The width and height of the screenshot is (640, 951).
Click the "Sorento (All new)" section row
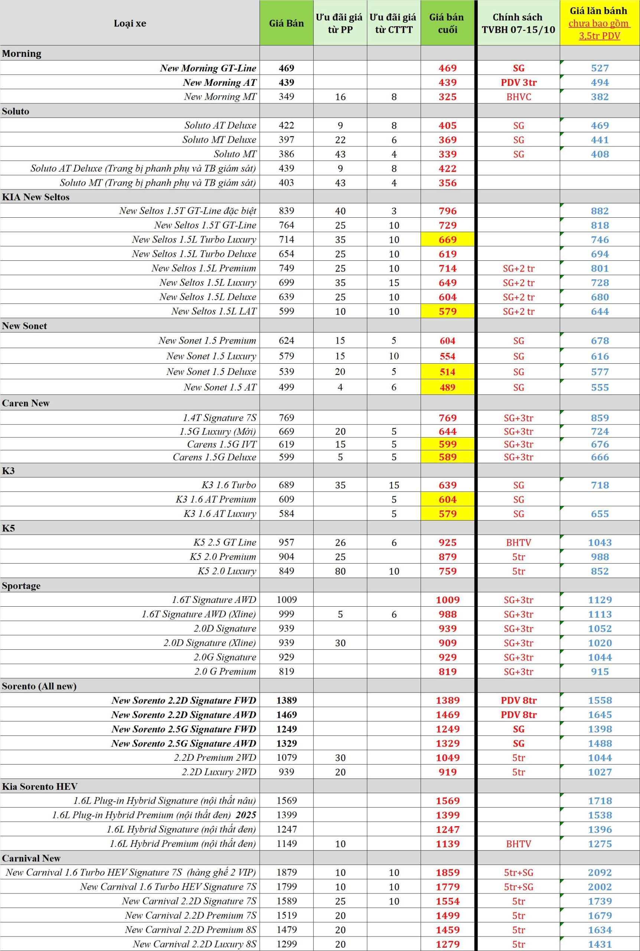click(x=39, y=686)
